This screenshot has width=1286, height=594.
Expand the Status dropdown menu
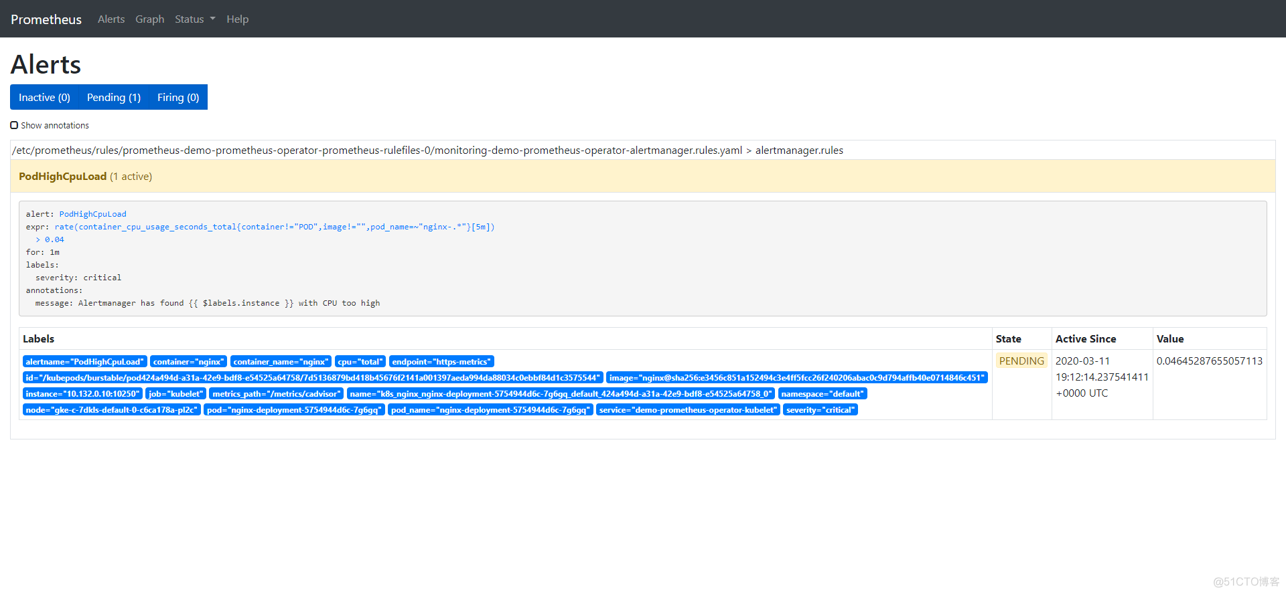(x=195, y=19)
